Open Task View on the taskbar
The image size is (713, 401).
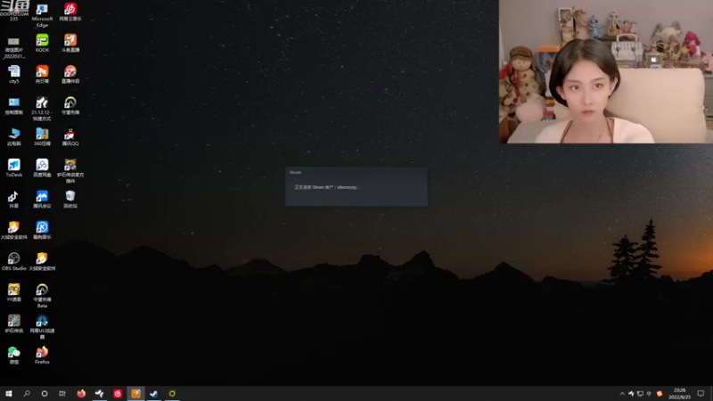62,394
